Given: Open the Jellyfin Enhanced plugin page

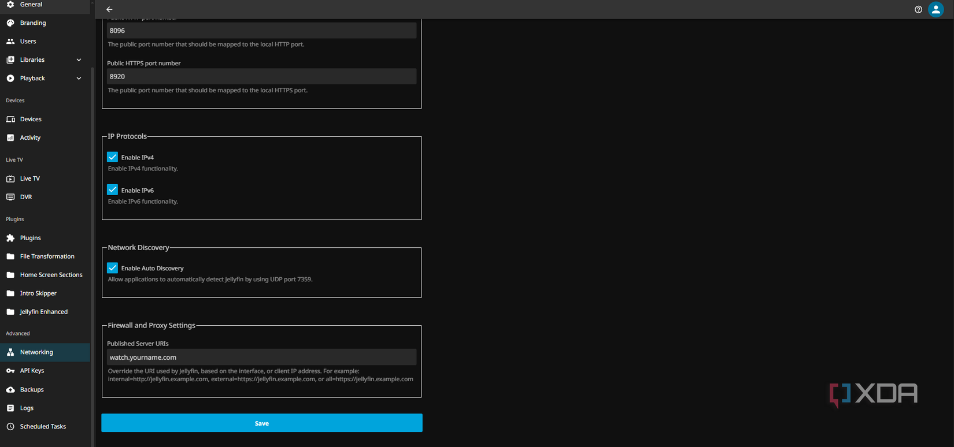Looking at the screenshot, I should click(45, 311).
